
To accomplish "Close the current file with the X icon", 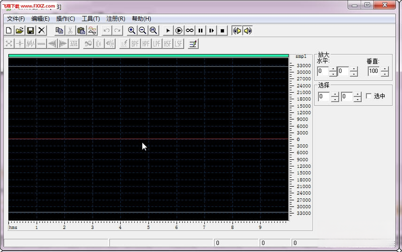I will pos(41,31).
